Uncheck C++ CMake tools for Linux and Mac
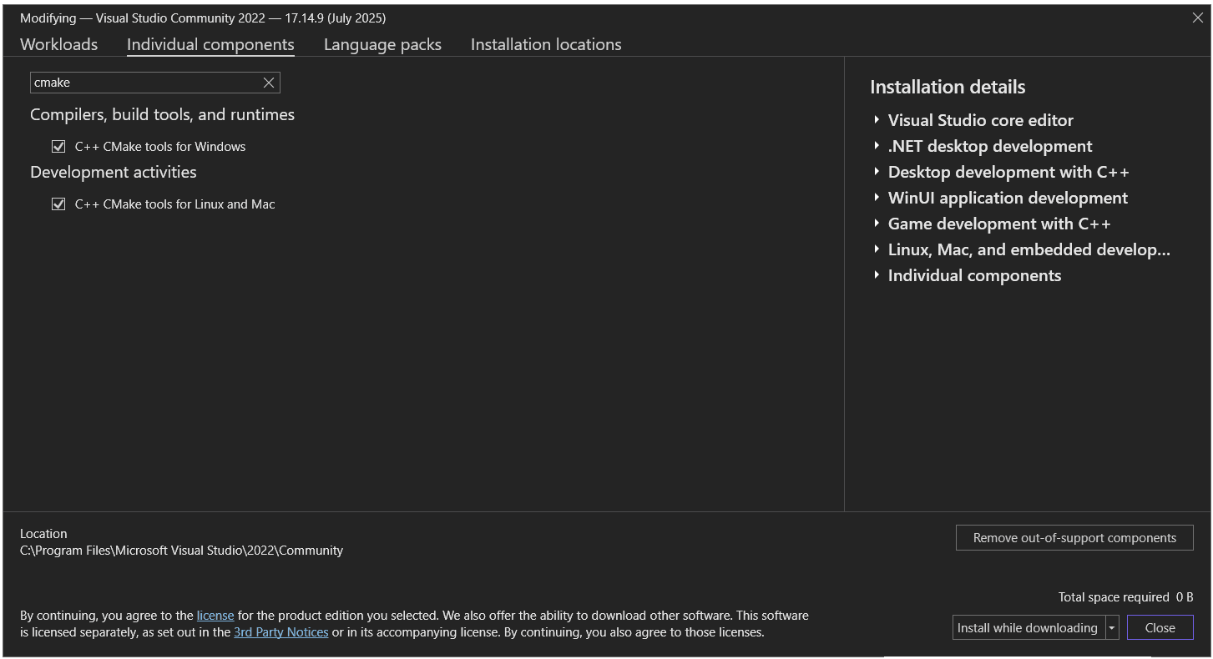 (x=58, y=204)
